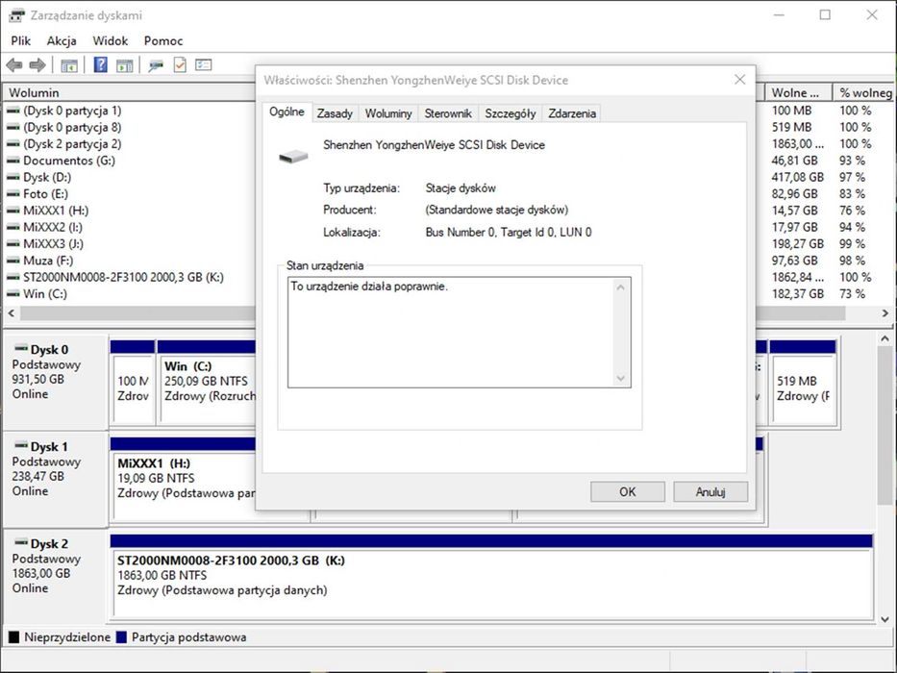
Task: Click the 417,08 GB free space cell
Action: tap(797, 178)
